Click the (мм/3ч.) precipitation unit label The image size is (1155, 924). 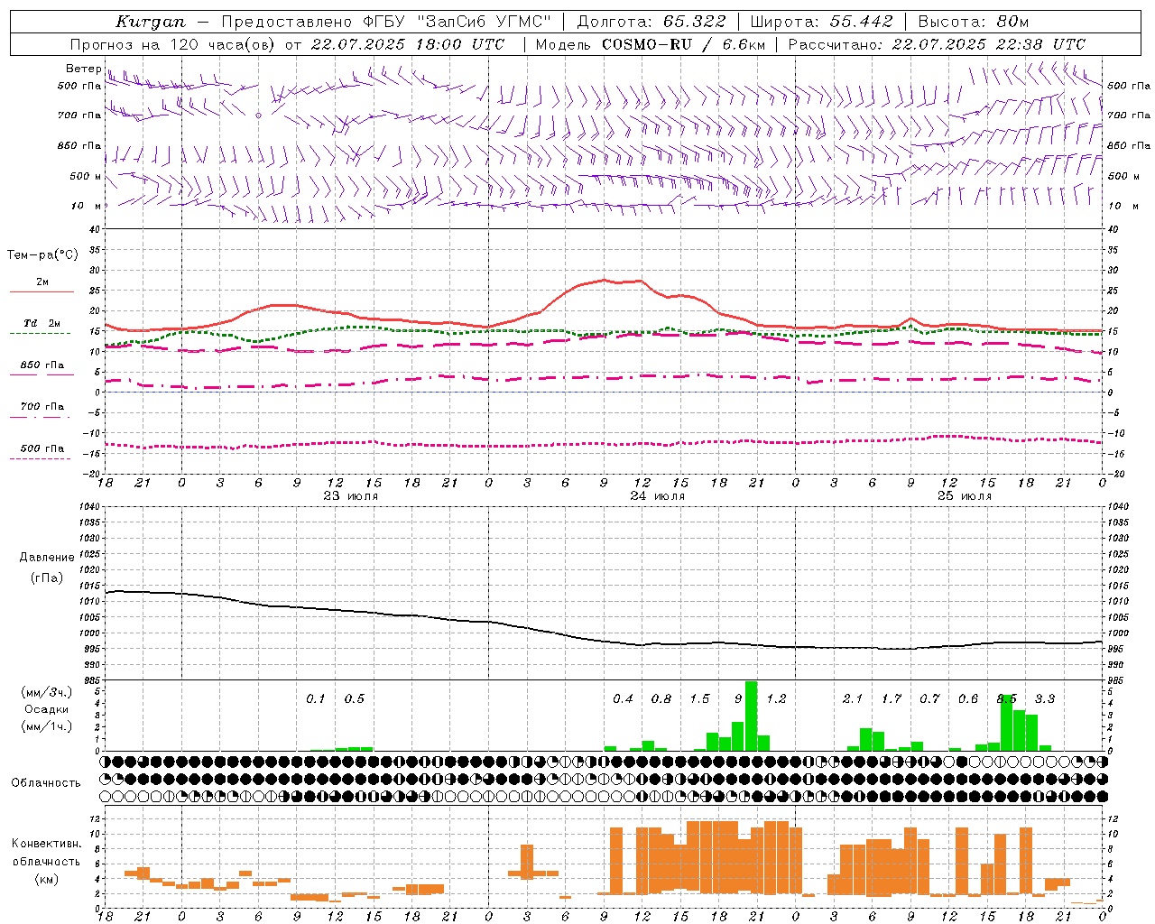click(x=45, y=692)
